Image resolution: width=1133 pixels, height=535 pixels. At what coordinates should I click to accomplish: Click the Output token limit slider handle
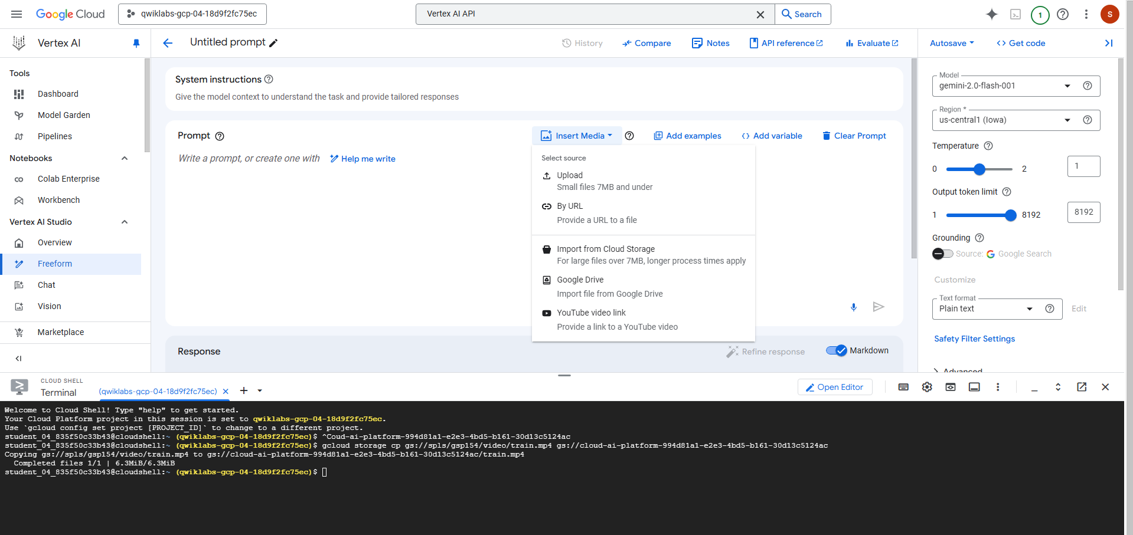tap(1011, 215)
